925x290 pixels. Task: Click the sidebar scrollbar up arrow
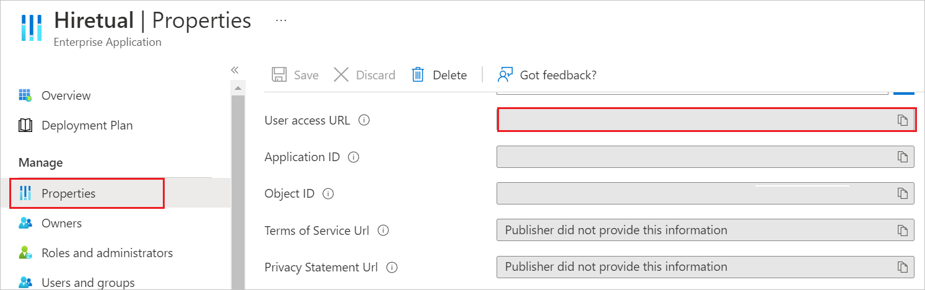click(x=238, y=89)
